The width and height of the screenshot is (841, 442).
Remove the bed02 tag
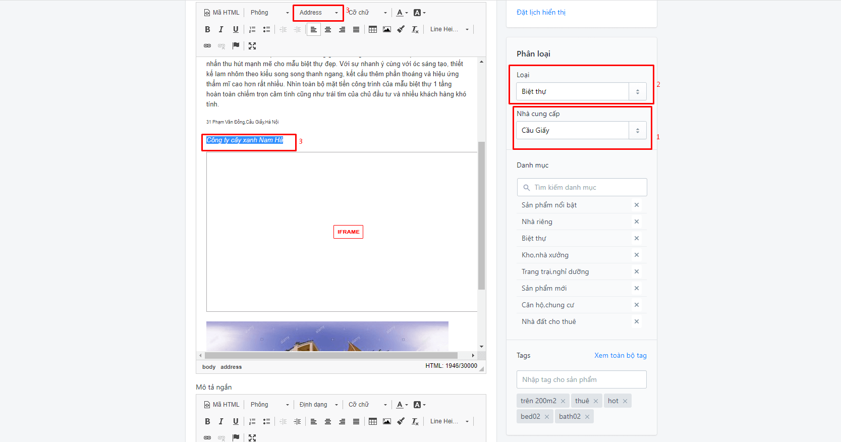tap(547, 417)
